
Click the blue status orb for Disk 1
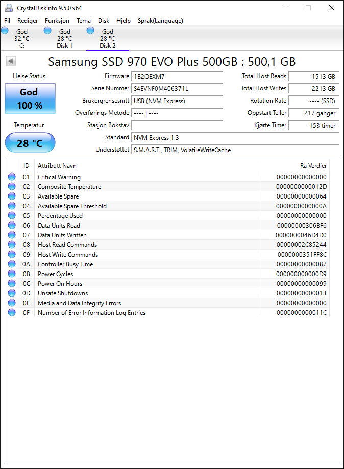47,30
